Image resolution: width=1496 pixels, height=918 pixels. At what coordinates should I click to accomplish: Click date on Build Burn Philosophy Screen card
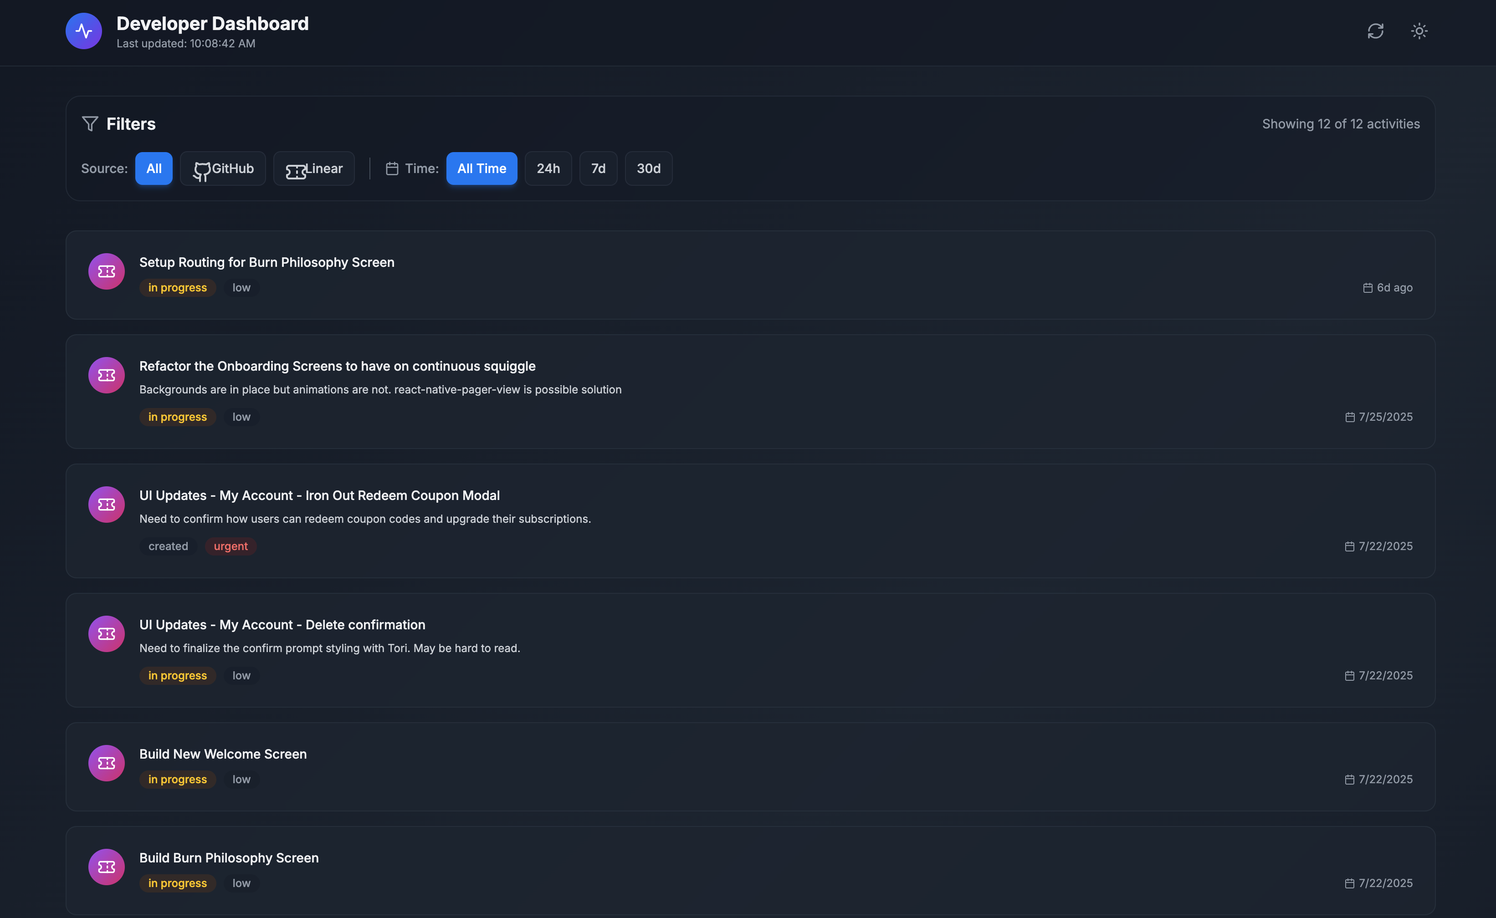(1385, 883)
